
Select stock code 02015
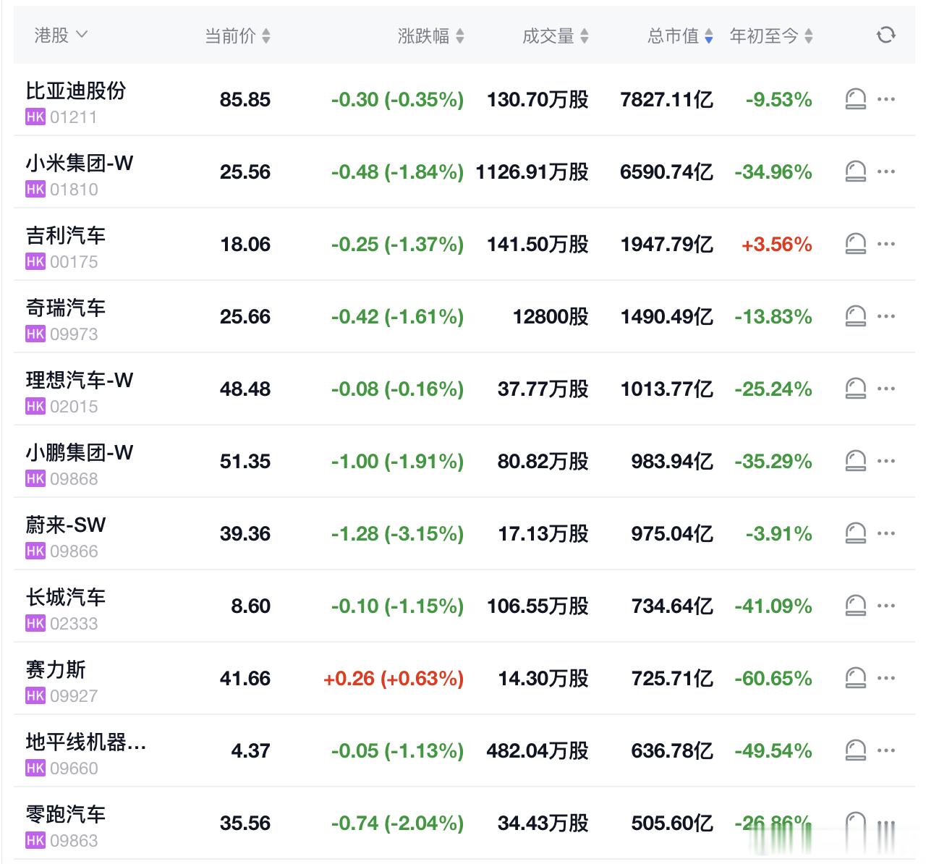pyautogui.click(x=74, y=407)
